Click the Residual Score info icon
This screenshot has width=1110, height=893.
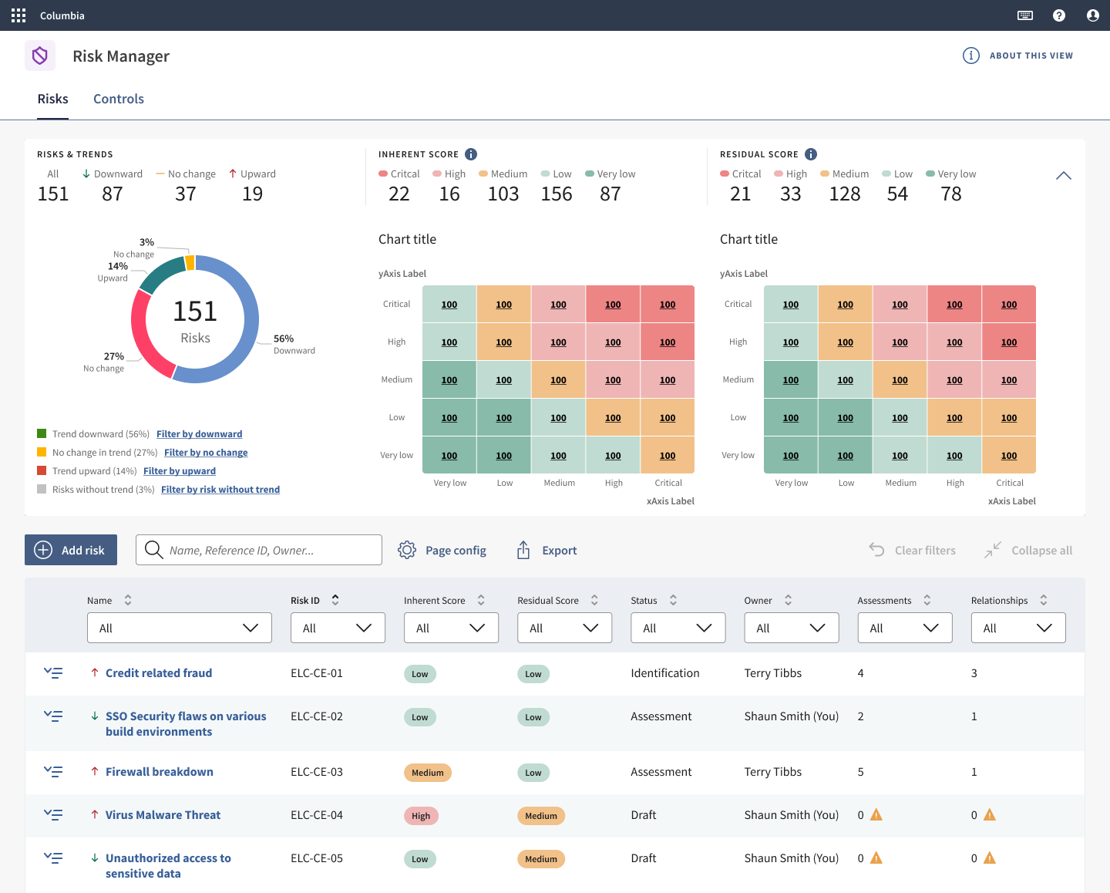pyautogui.click(x=811, y=154)
